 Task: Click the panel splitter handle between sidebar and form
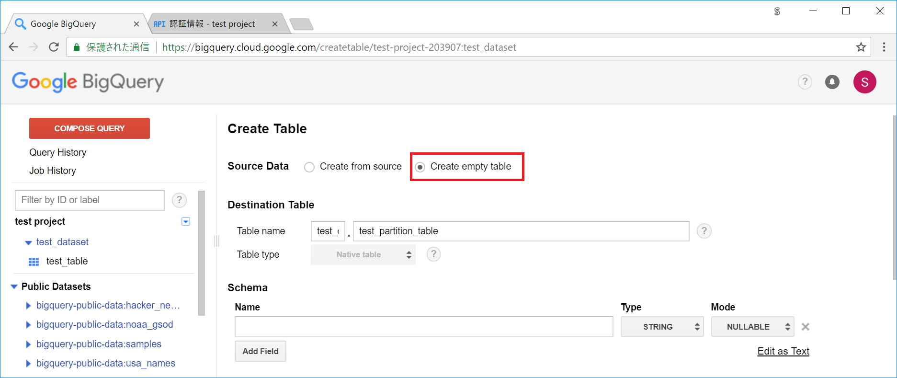coord(216,241)
